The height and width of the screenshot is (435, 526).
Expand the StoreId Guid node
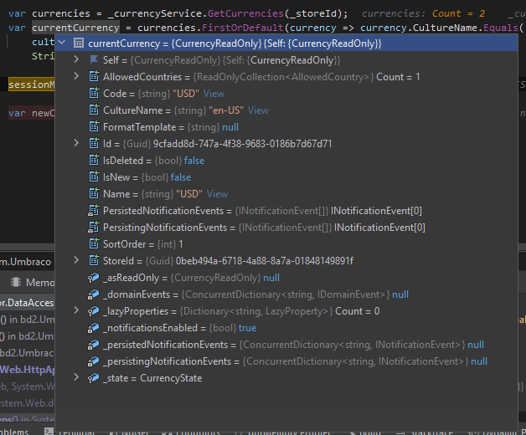(x=76, y=260)
